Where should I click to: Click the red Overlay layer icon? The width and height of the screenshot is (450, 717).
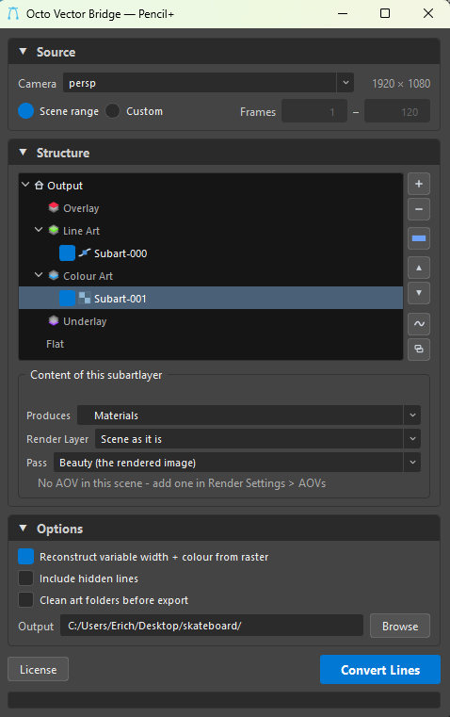pyautogui.click(x=54, y=207)
